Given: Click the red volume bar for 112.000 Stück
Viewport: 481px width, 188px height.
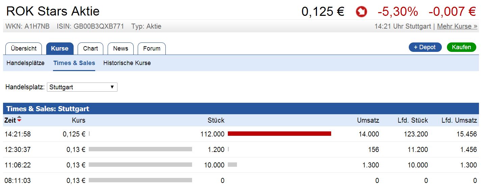Looking at the screenshot, I should (279, 134).
